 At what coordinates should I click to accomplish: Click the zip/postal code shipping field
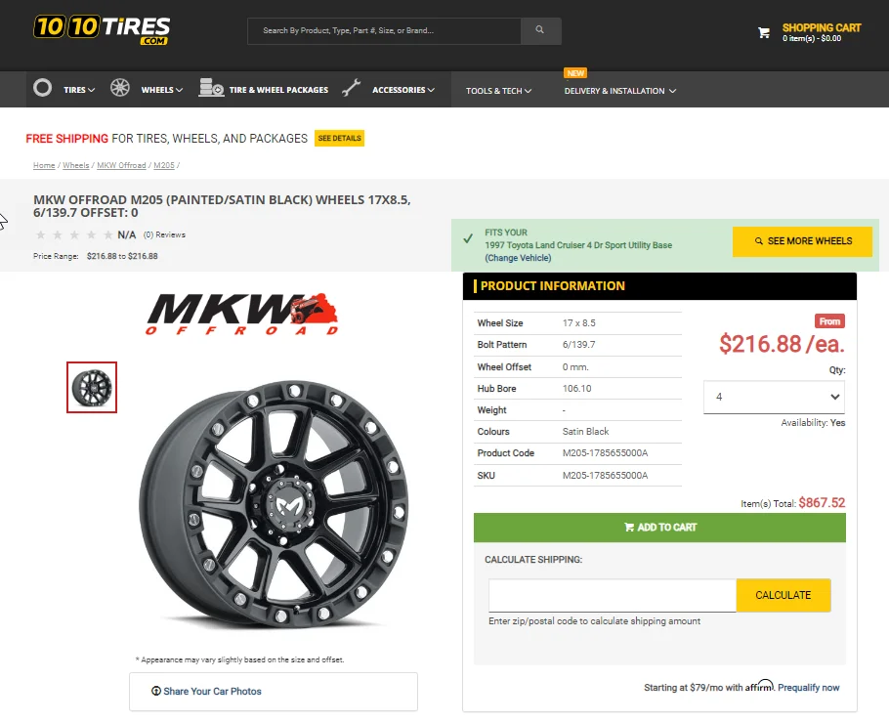(613, 596)
